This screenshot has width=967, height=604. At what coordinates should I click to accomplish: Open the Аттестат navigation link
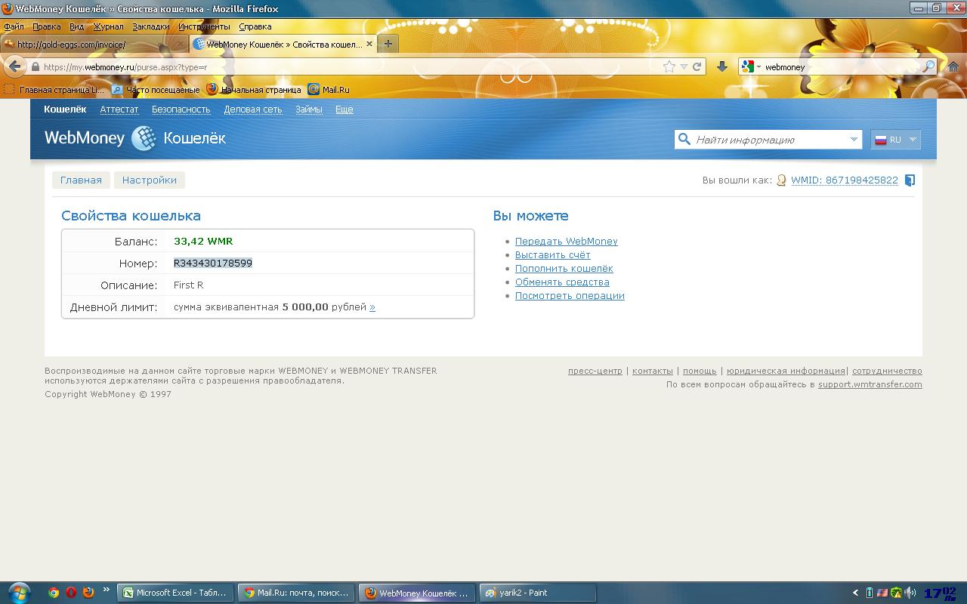pyautogui.click(x=119, y=109)
